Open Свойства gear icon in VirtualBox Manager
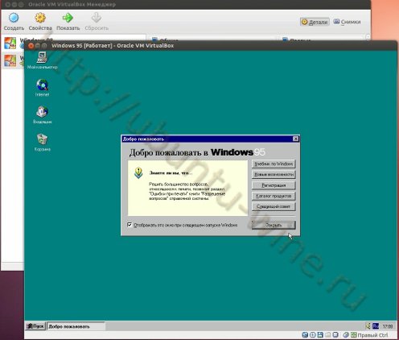This screenshot has height=340, width=399. point(40,18)
